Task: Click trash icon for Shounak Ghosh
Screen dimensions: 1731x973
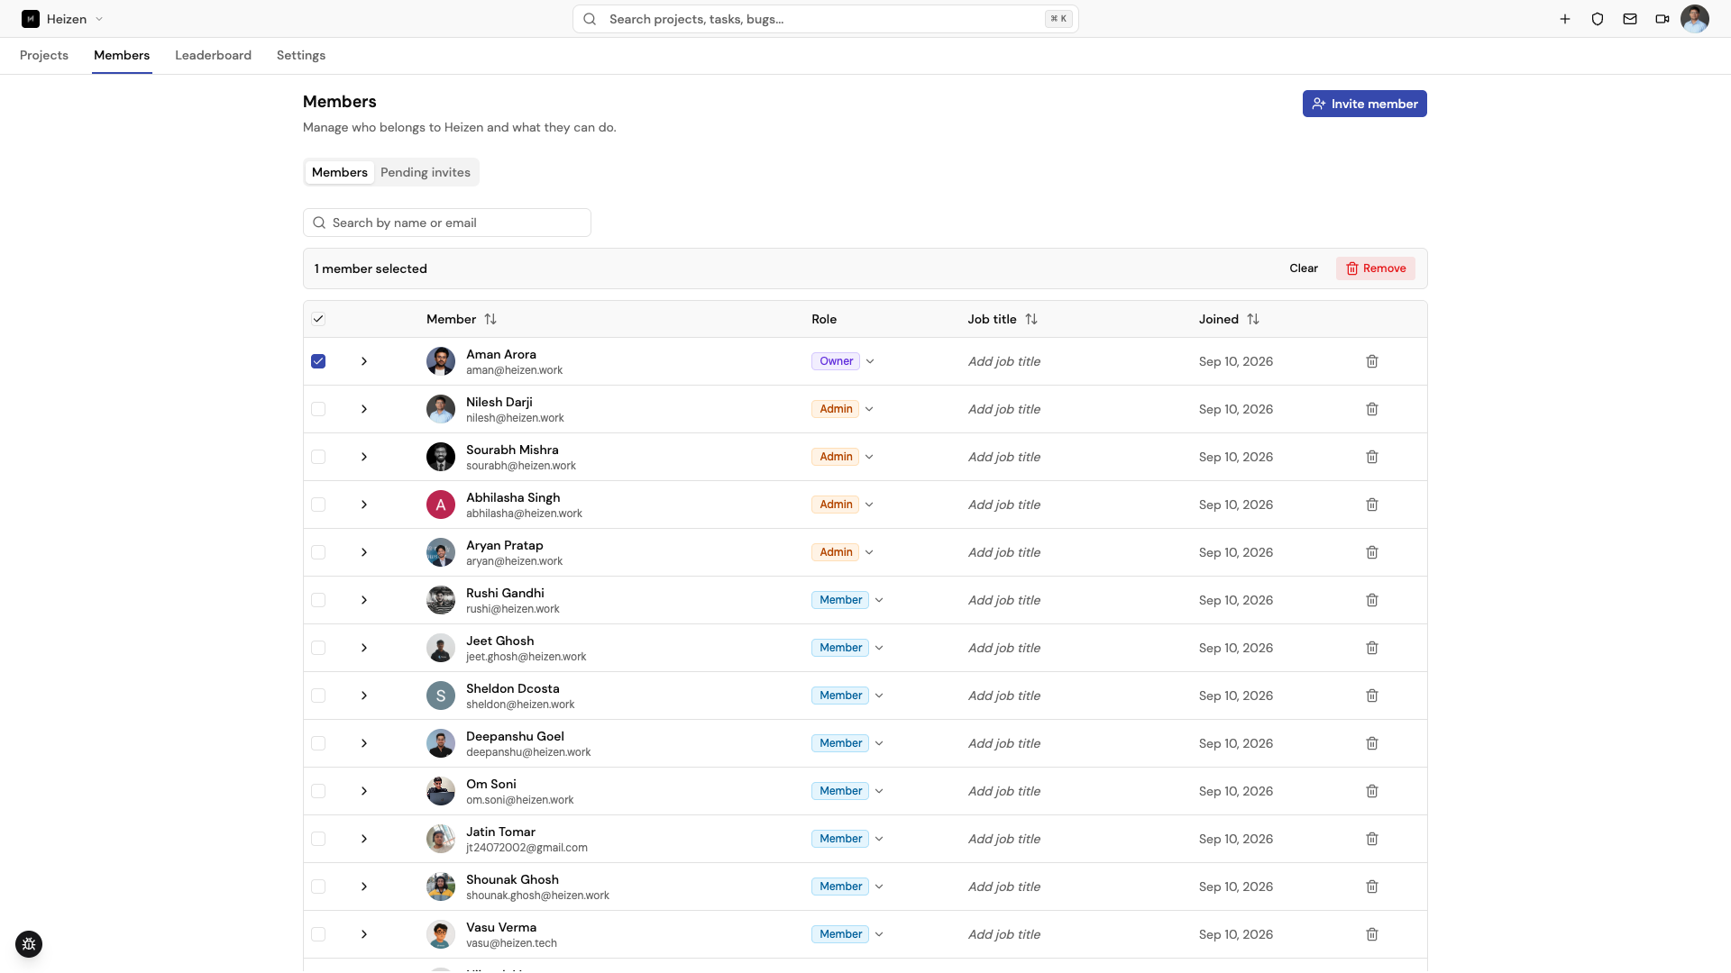Action: tap(1372, 887)
